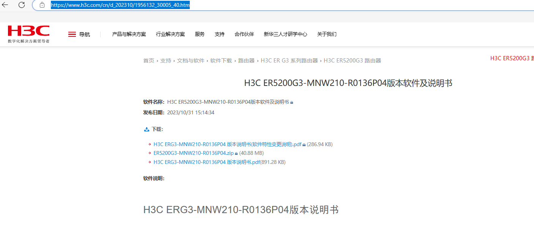534x240 pixels.
Task: Open the 行业解决方案 menu
Action: click(x=170, y=34)
